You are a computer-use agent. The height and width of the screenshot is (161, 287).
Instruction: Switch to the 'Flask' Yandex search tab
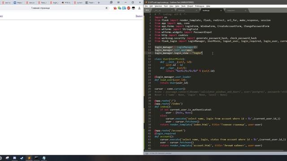click(42, 3)
